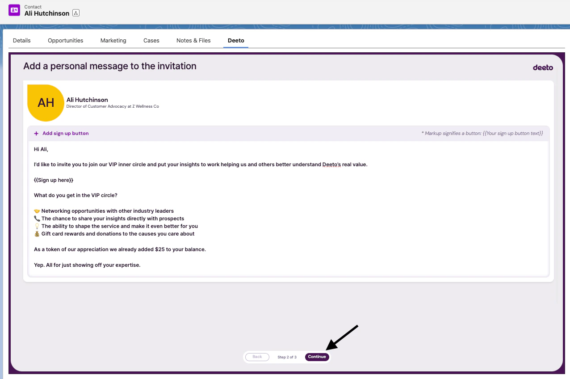
Task: Open the Cases tab
Action: (x=151, y=40)
